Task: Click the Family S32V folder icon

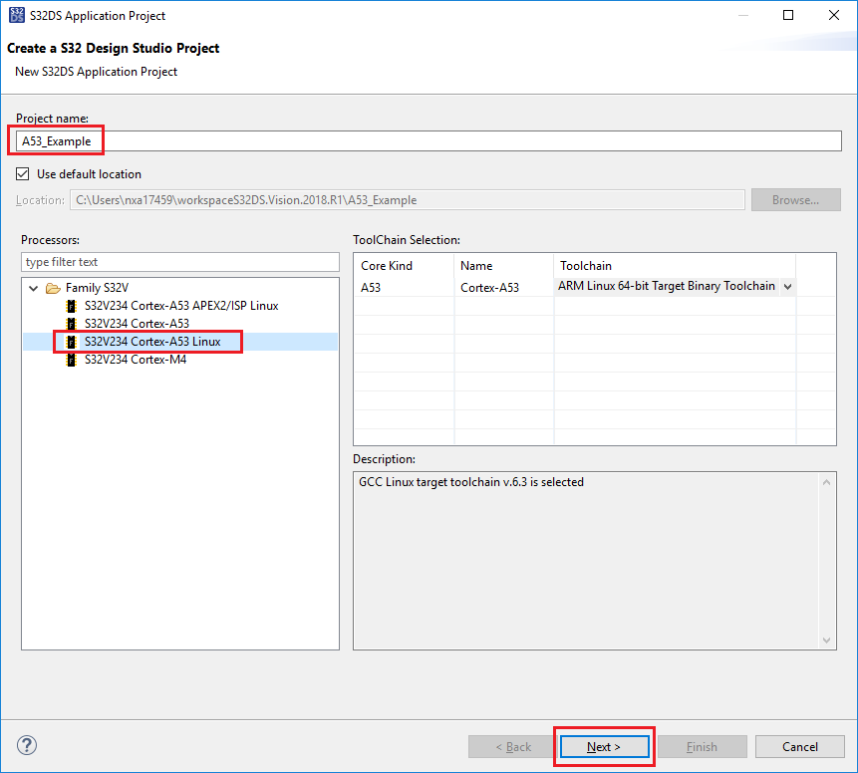Action: point(53,288)
